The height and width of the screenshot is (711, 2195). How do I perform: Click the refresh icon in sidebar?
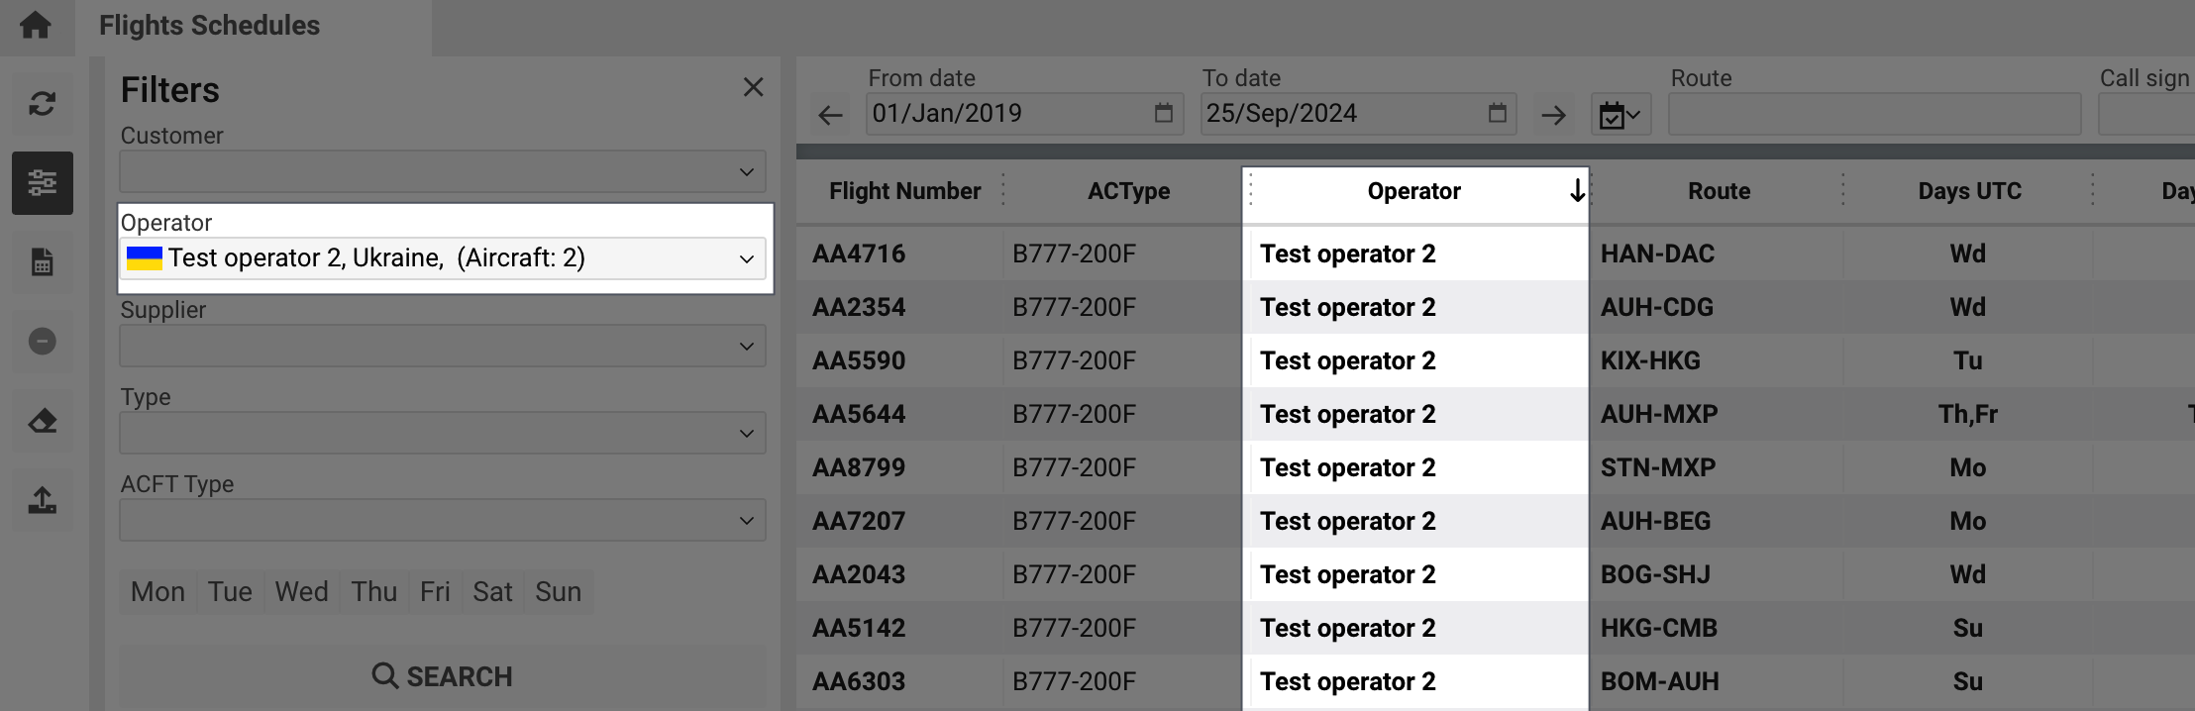click(x=42, y=104)
